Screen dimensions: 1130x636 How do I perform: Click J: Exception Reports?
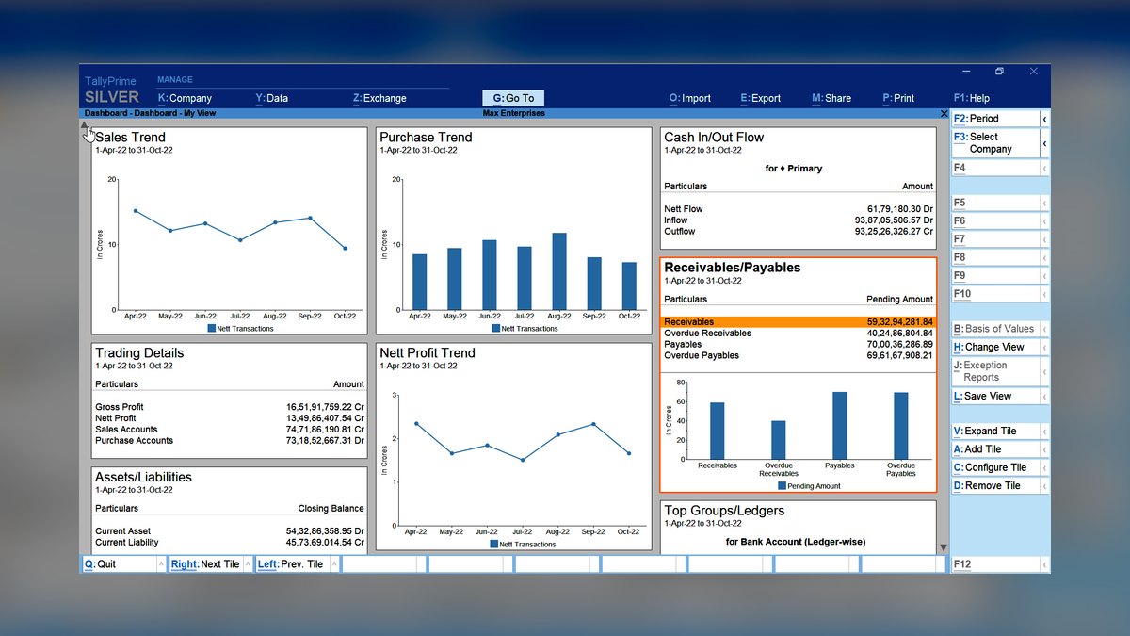tap(996, 371)
